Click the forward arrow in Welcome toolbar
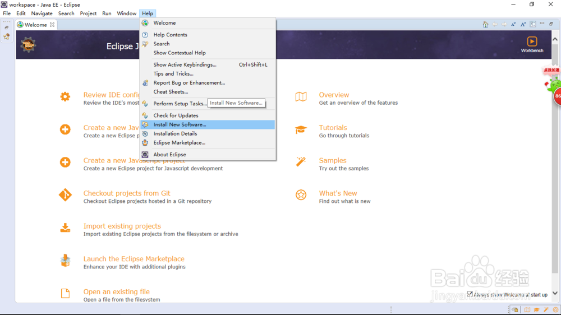This screenshot has width=561, height=315. pos(504,24)
